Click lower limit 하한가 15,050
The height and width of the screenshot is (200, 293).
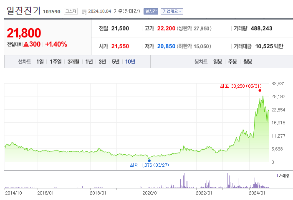(x=194, y=46)
